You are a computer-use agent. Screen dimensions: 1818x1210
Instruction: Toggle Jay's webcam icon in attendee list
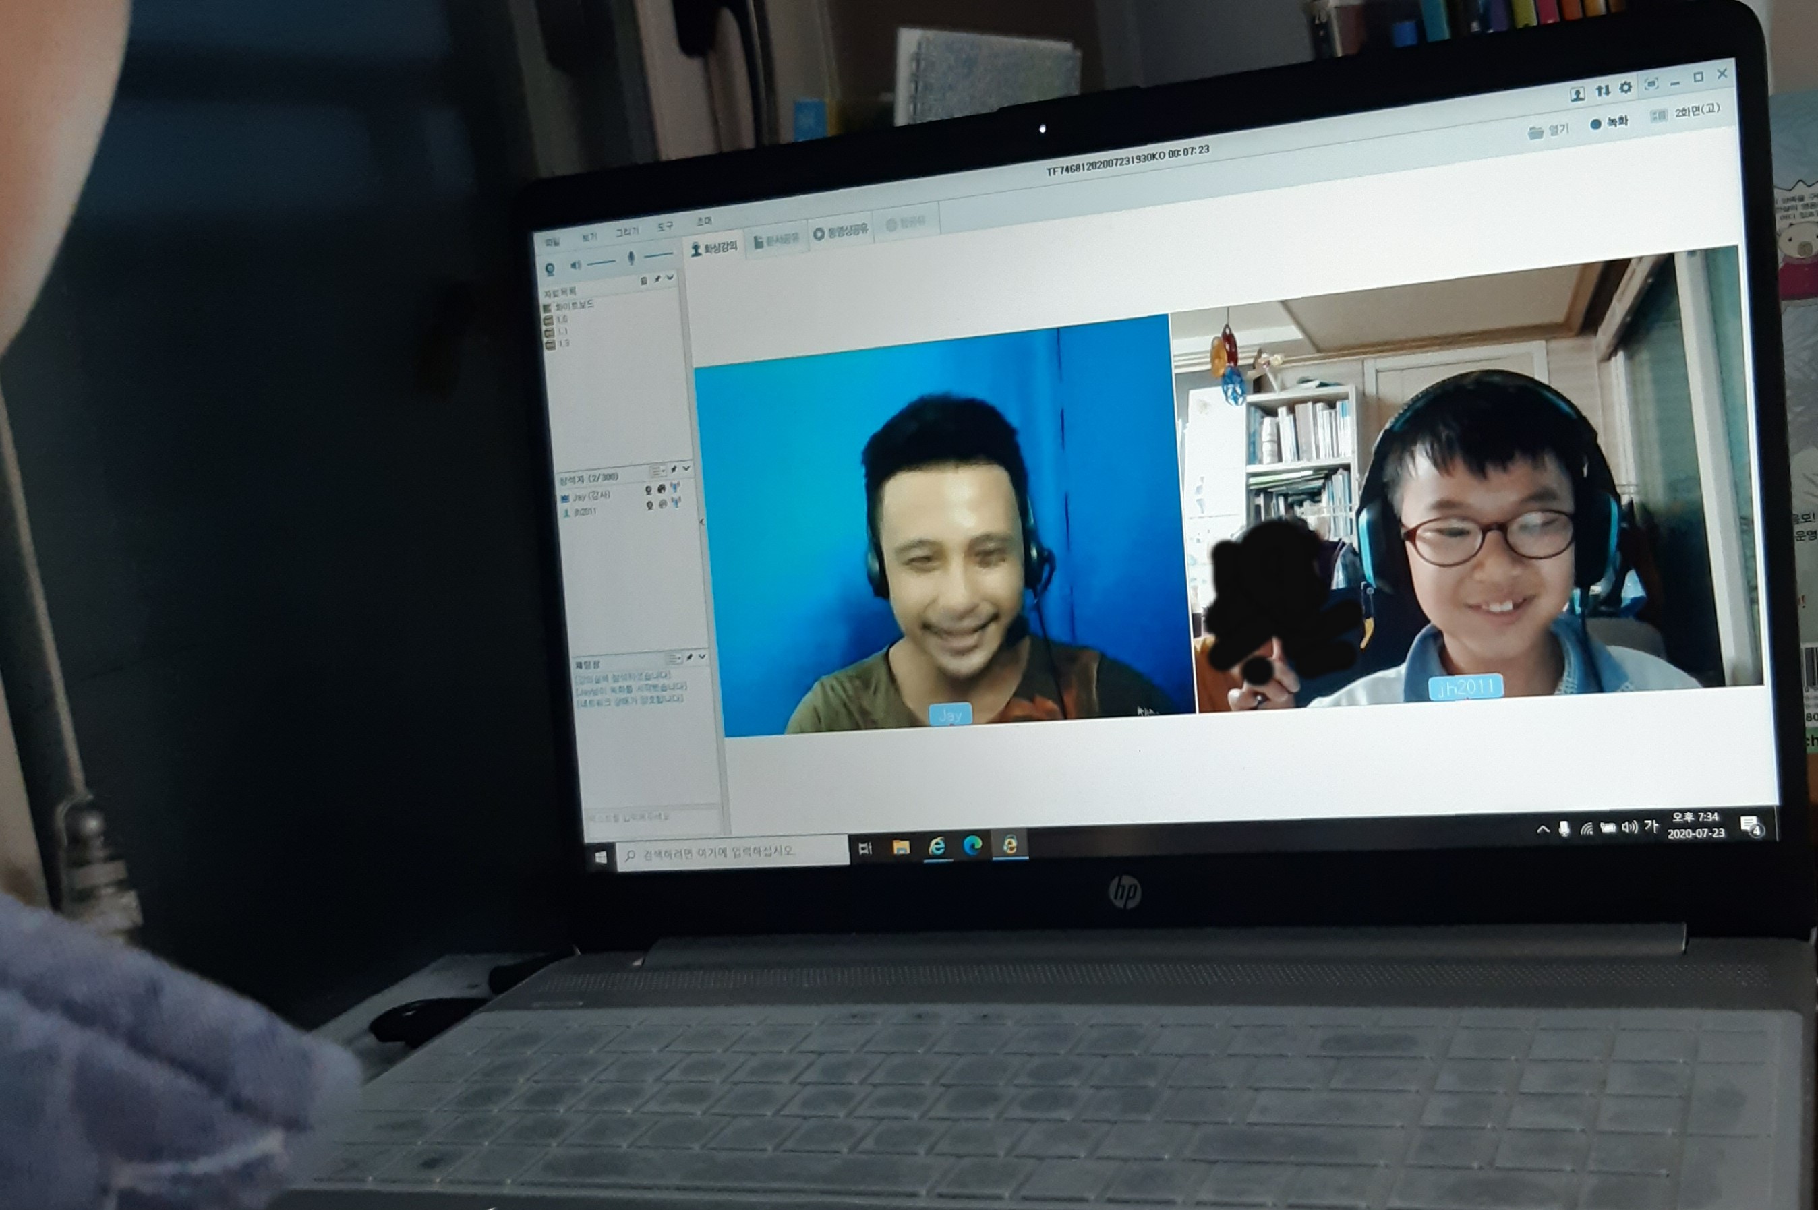click(649, 490)
